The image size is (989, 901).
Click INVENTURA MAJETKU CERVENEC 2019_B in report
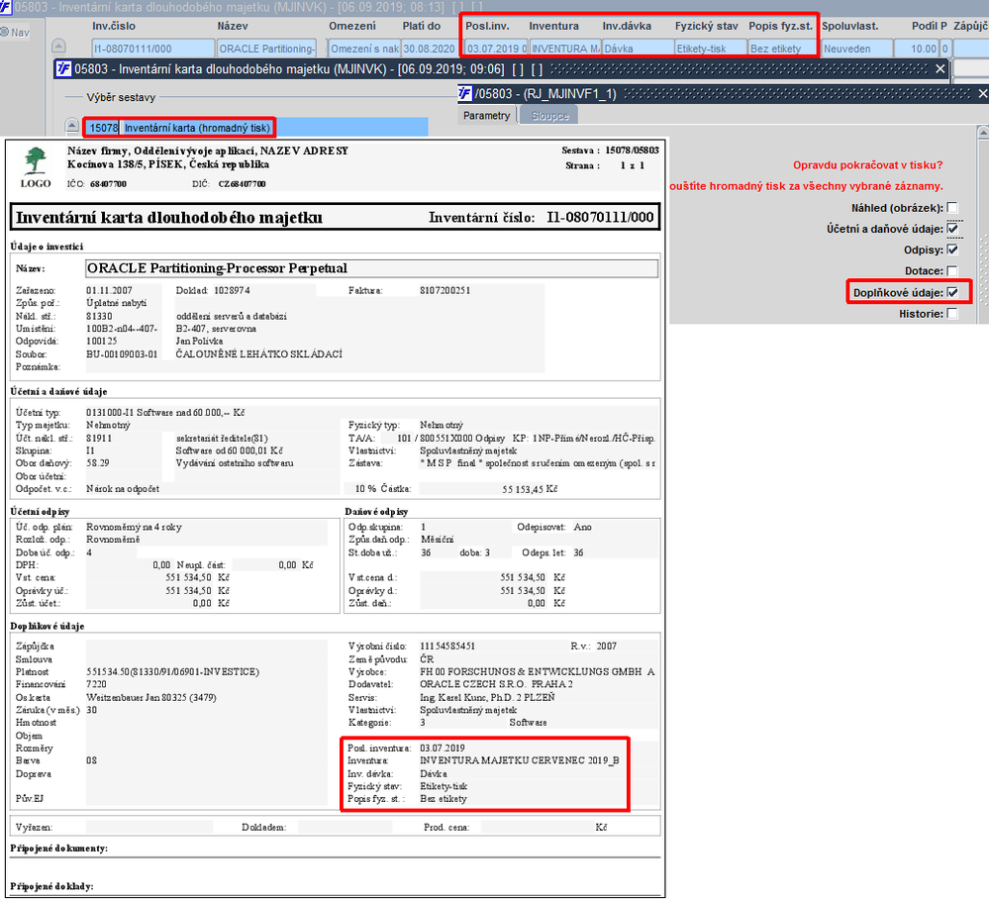coord(519,760)
